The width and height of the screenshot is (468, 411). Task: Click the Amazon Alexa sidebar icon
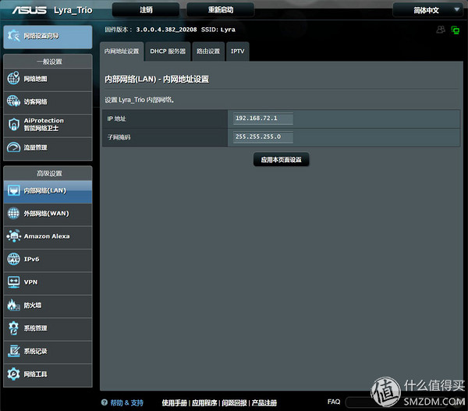point(14,236)
